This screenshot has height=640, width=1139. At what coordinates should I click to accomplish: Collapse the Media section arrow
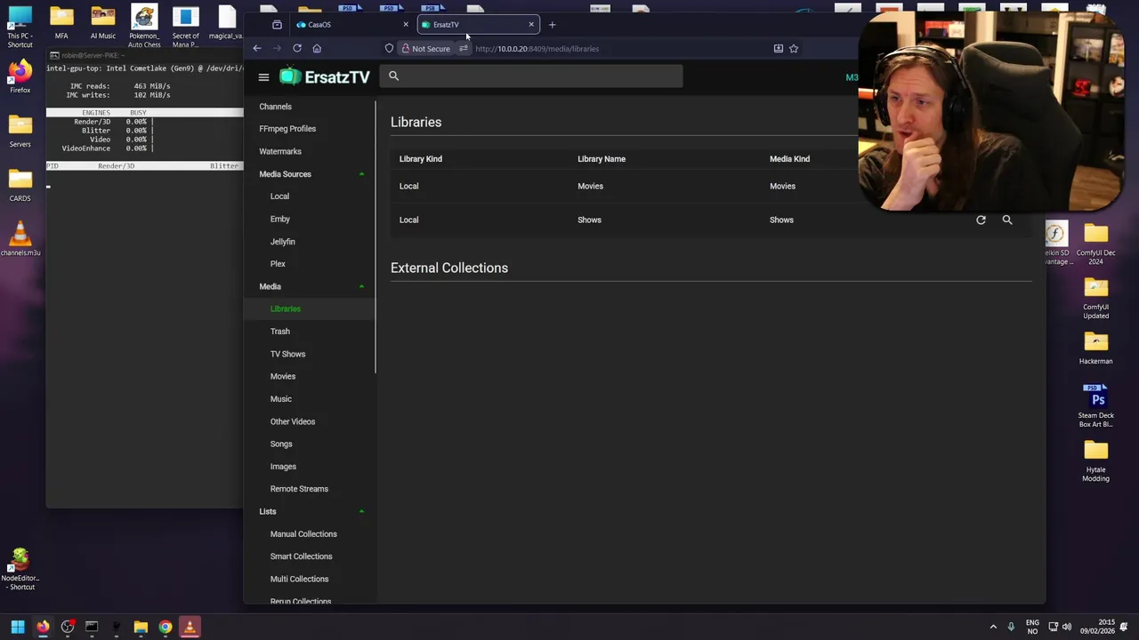[x=361, y=286]
